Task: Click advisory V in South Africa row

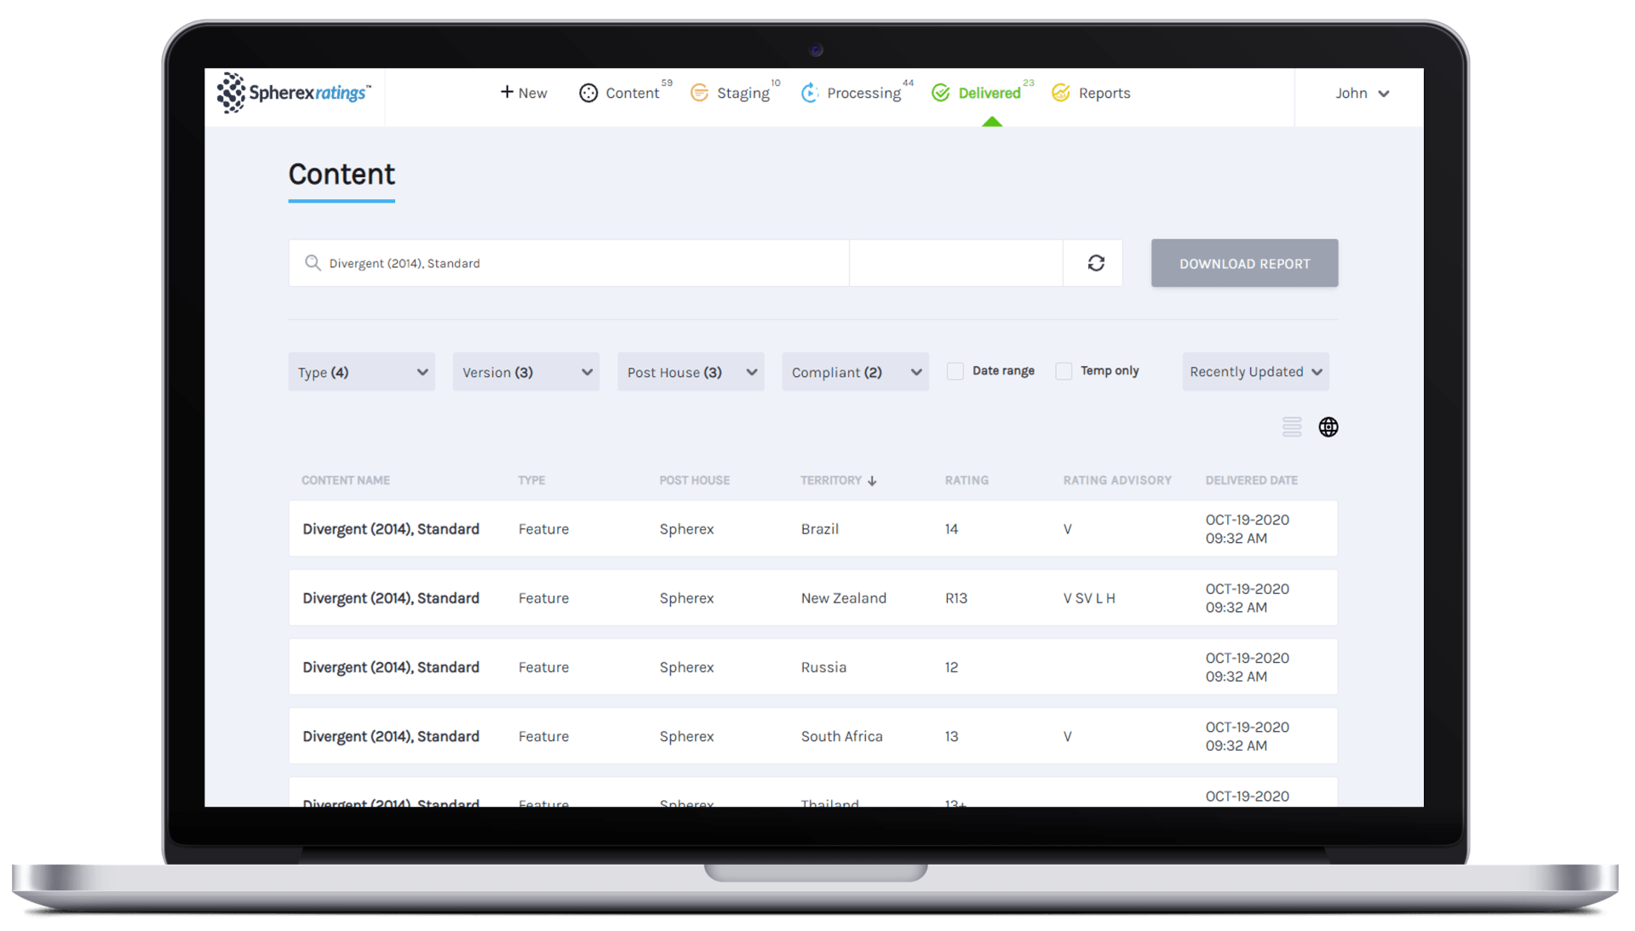Action: click(x=1068, y=736)
